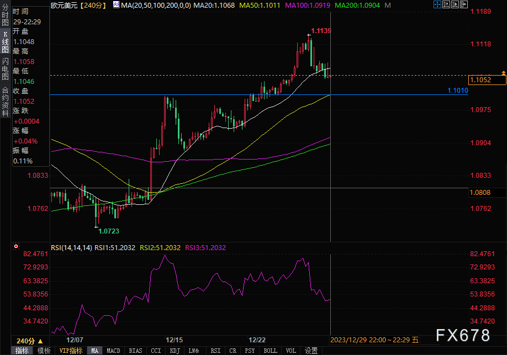Open the 模板 tab
Image resolution: width=507 pixels, height=355 pixels.
[44, 351]
